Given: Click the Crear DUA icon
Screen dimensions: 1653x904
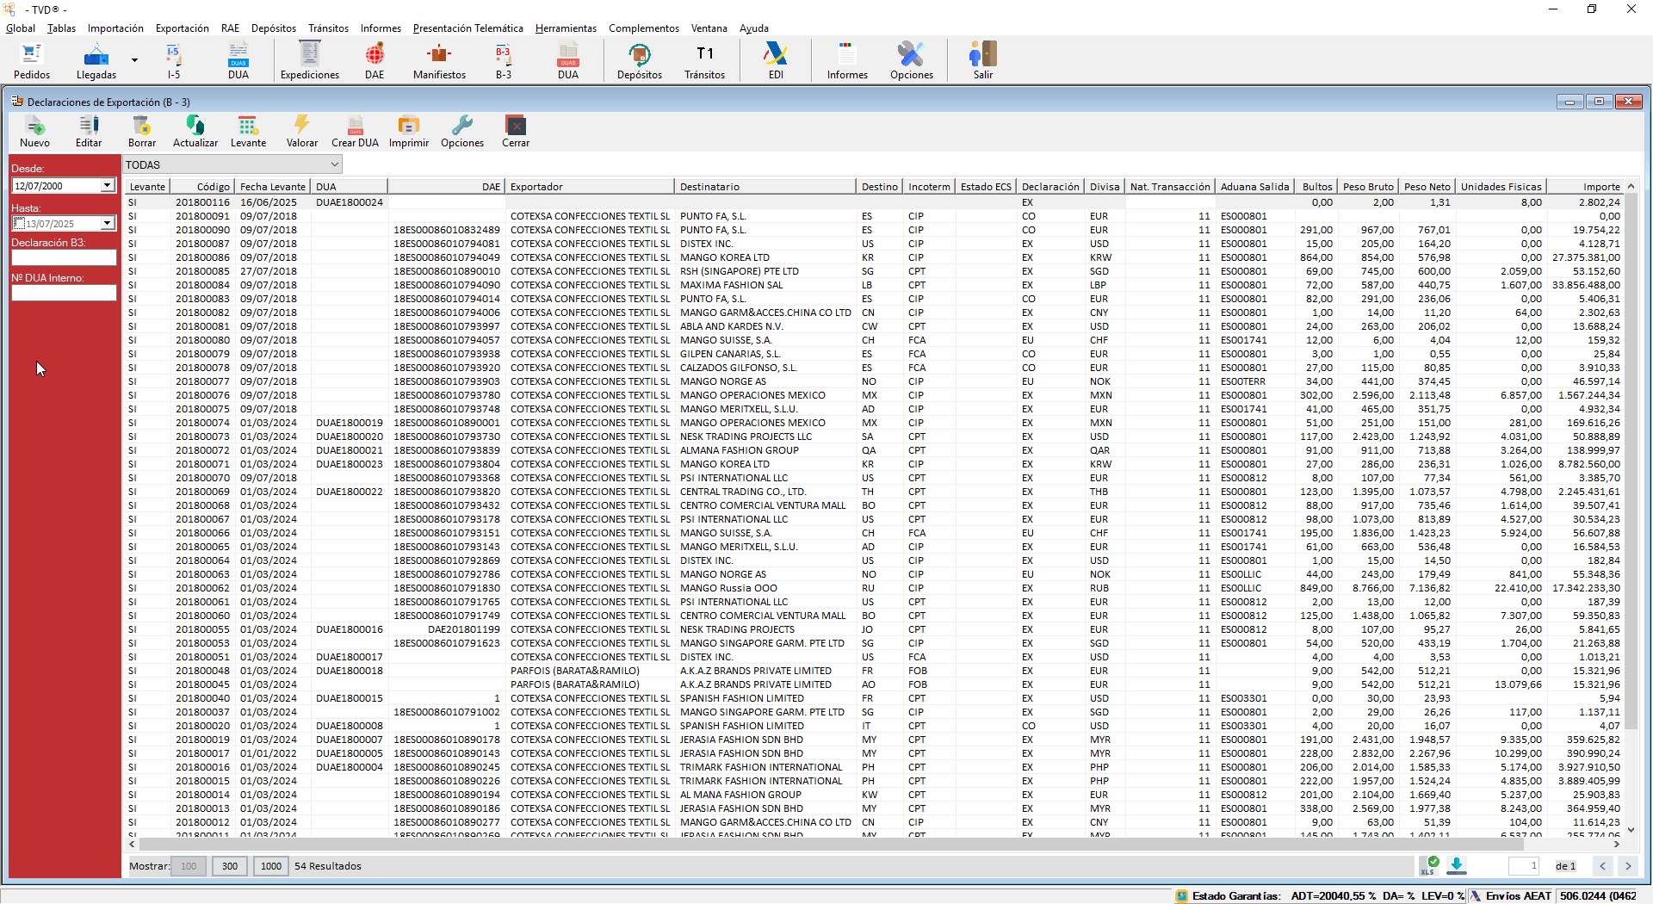Looking at the screenshot, I should click(355, 131).
